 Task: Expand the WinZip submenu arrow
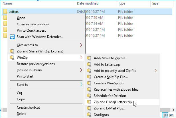point(81,58)
